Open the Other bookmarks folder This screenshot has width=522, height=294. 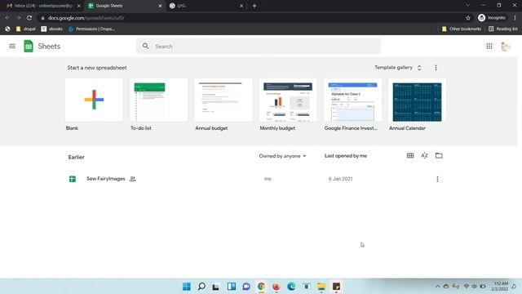click(462, 29)
